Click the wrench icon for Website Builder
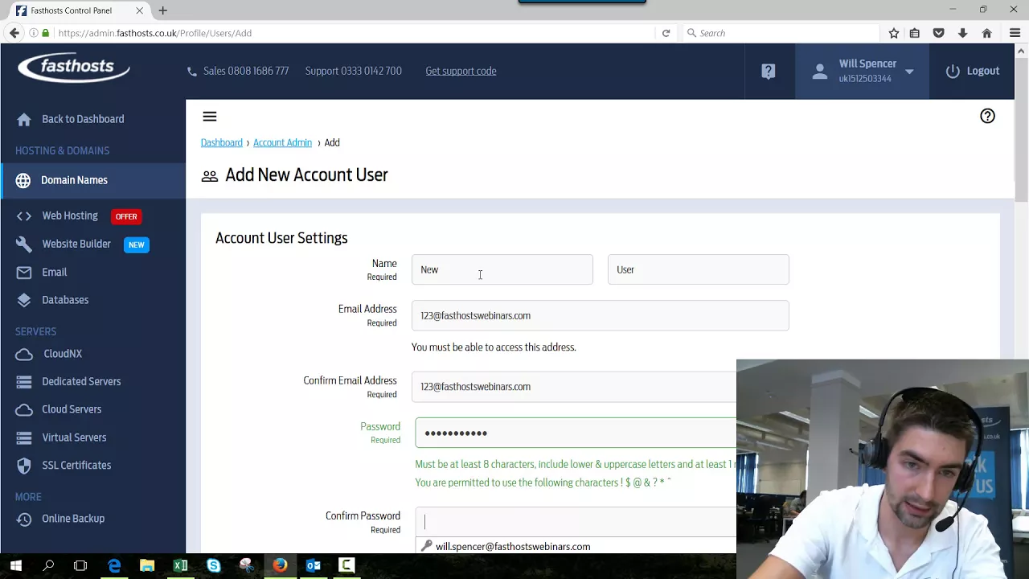 pos(24,244)
